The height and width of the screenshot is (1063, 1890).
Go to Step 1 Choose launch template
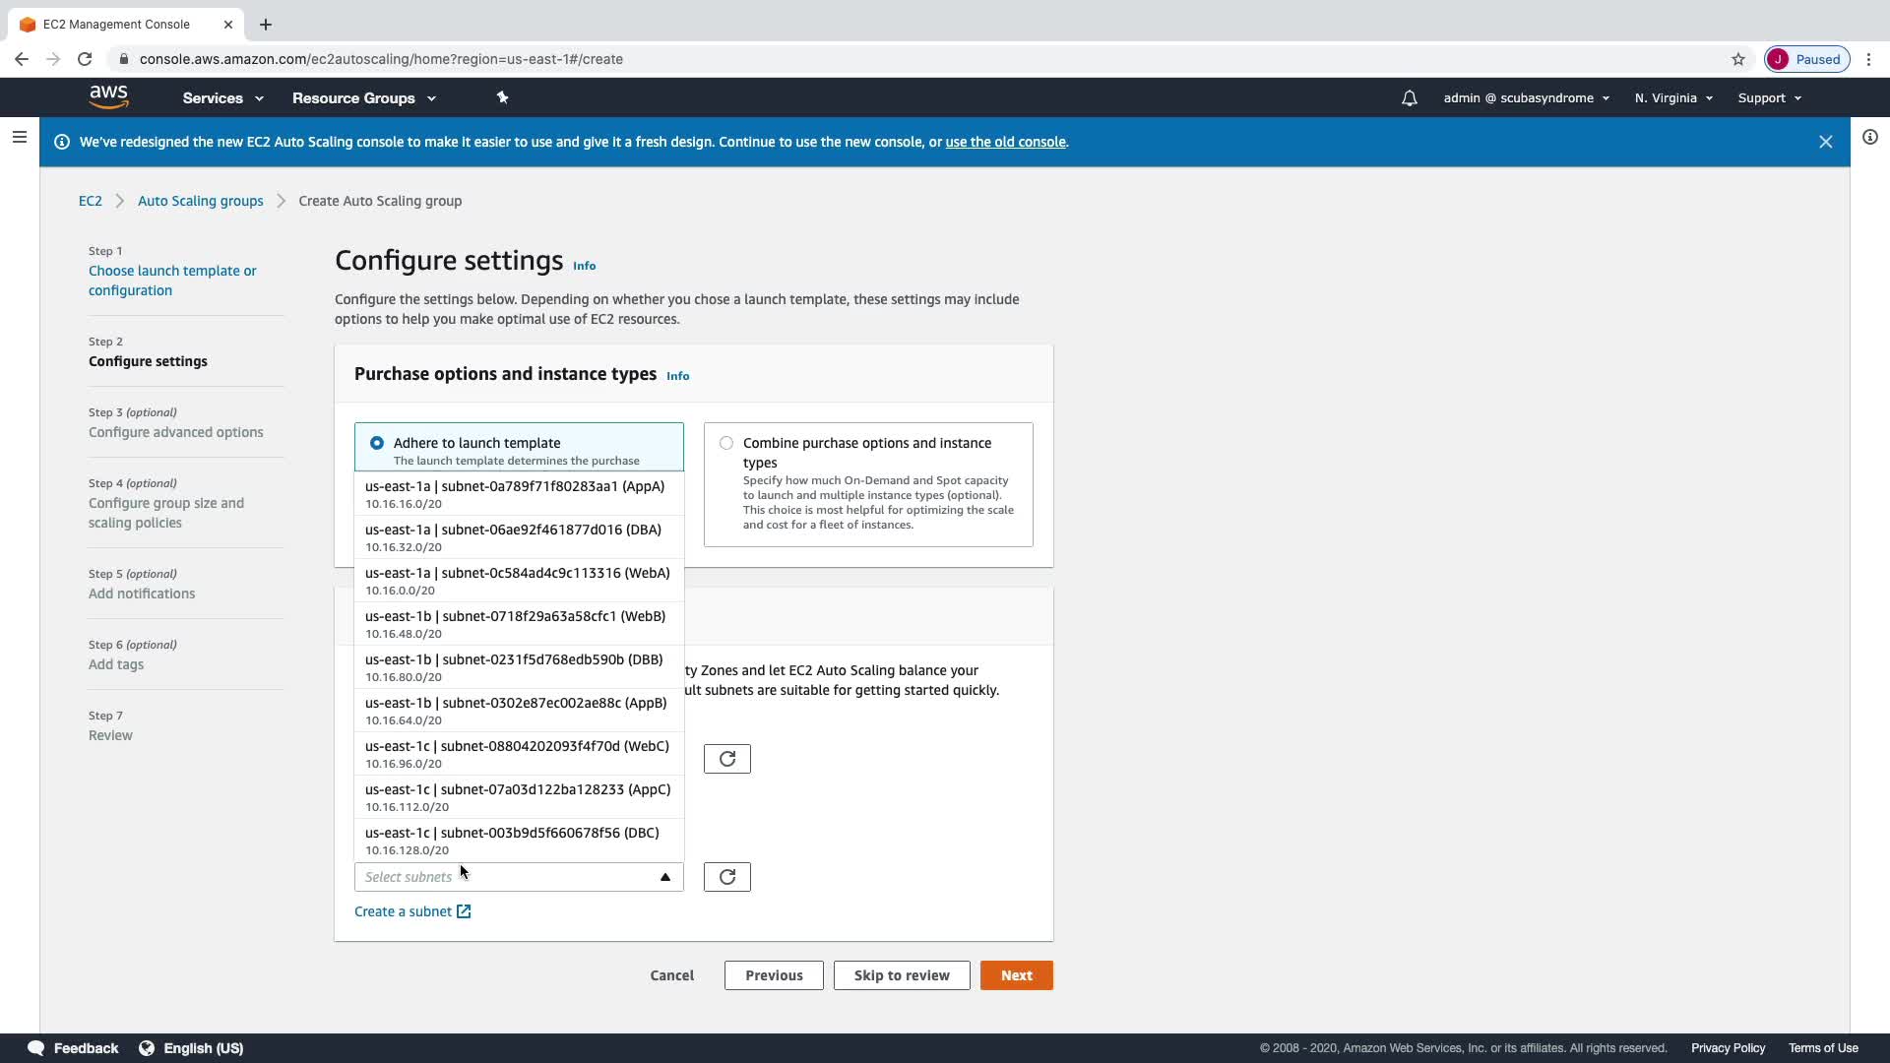click(x=172, y=281)
